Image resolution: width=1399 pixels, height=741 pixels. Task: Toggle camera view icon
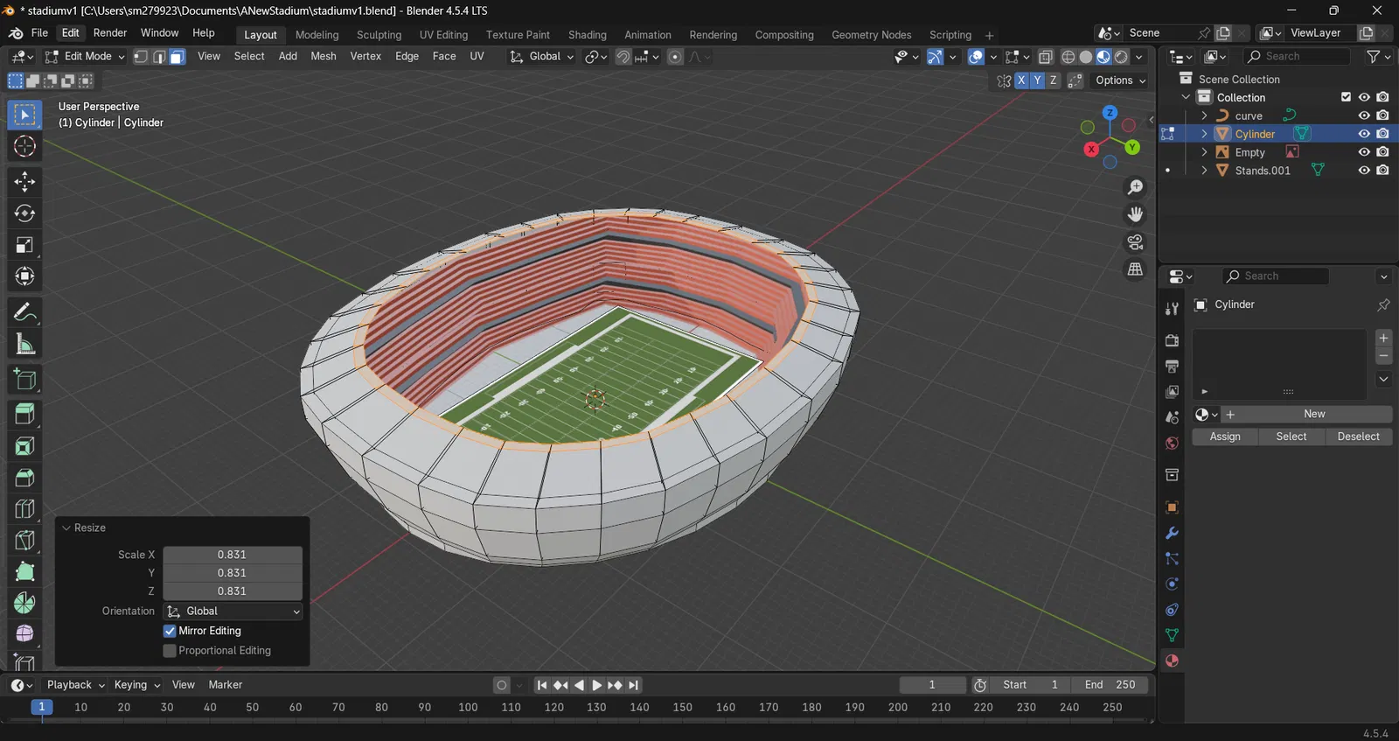pos(1135,242)
